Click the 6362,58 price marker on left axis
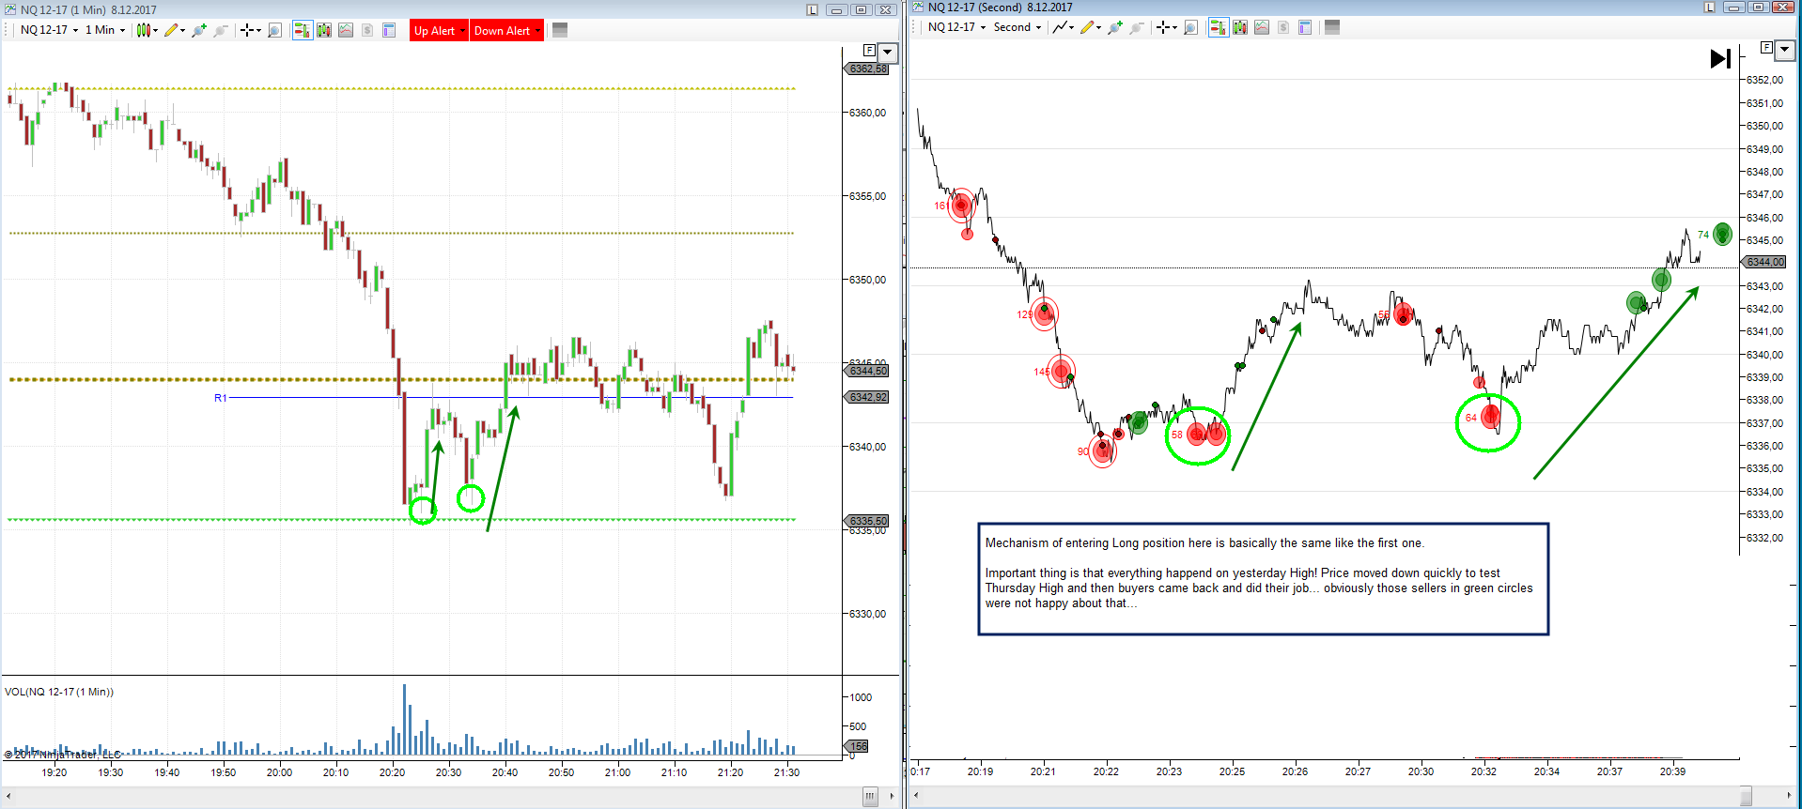Viewport: 1802px width, 809px height. click(868, 69)
